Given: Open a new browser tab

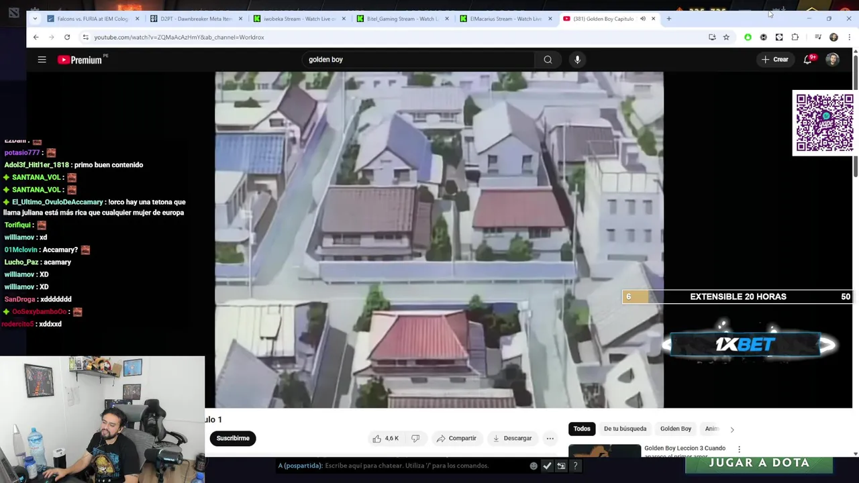Looking at the screenshot, I should [x=668, y=19].
